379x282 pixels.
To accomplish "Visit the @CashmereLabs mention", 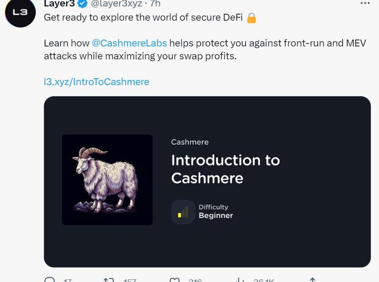I will pyautogui.click(x=129, y=43).
